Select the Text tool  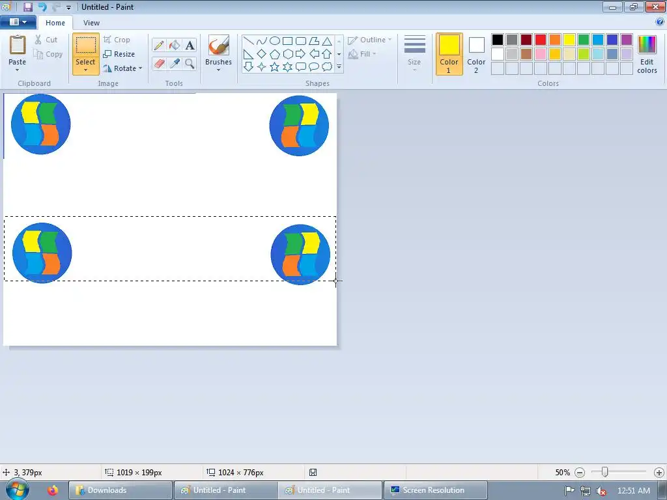[190, 45]
